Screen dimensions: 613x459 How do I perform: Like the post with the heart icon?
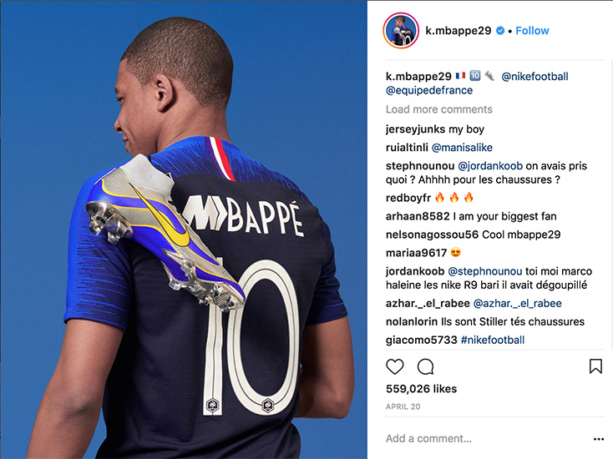click(x=394, y=366)
